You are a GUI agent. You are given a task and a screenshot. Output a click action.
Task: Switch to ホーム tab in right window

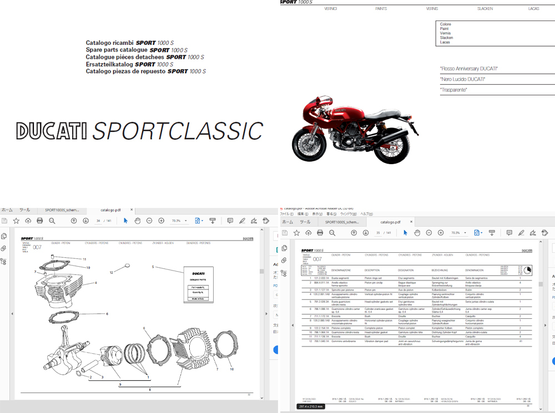[287, 222]
